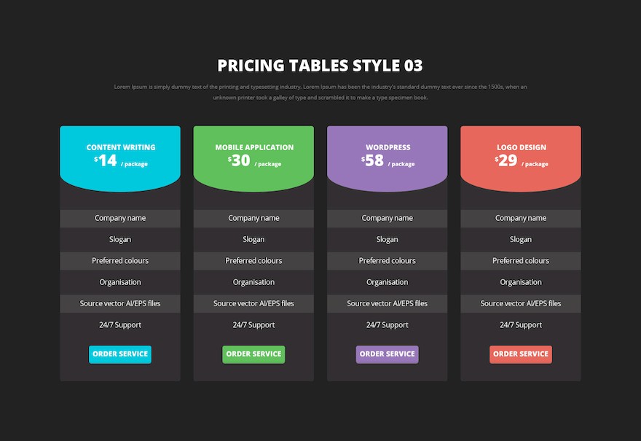Click Preferred colours in WordPress card

387,261
